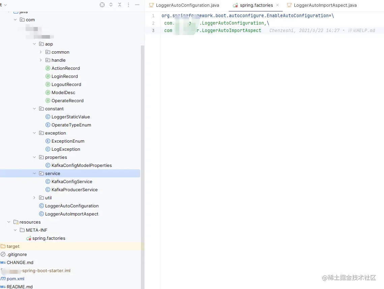Open OperateRecord annotation file
The height and width of the screenshot is (289, 384).
pos(67,100)
